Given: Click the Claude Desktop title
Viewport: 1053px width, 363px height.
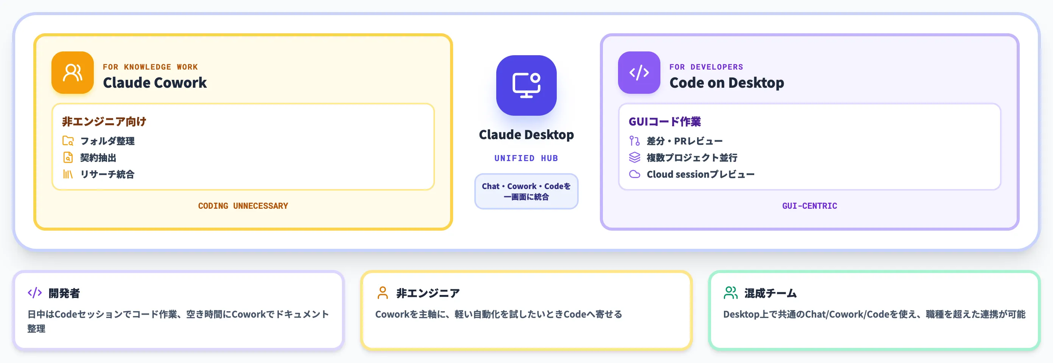Looking at the screenshot, I should pyautogui.click(x=526, y=135).
